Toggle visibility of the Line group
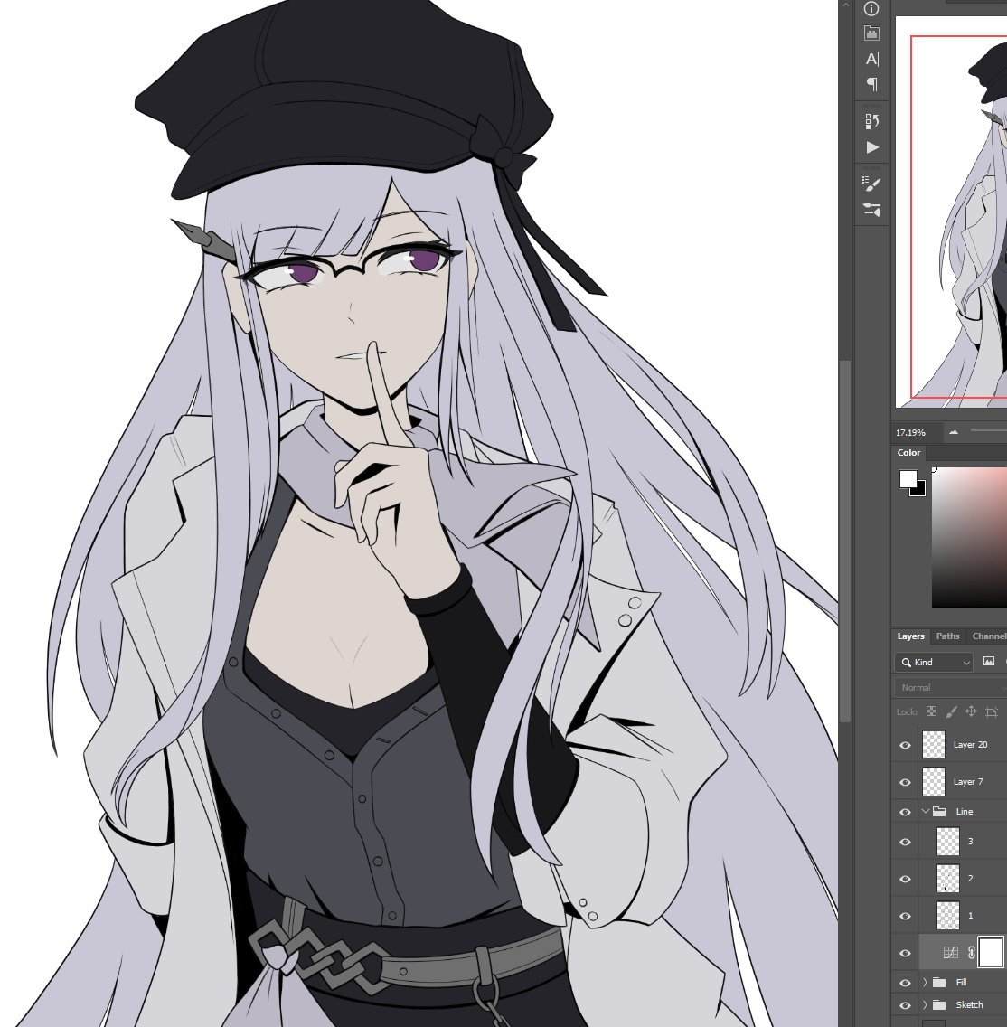 tap(906, 812)
